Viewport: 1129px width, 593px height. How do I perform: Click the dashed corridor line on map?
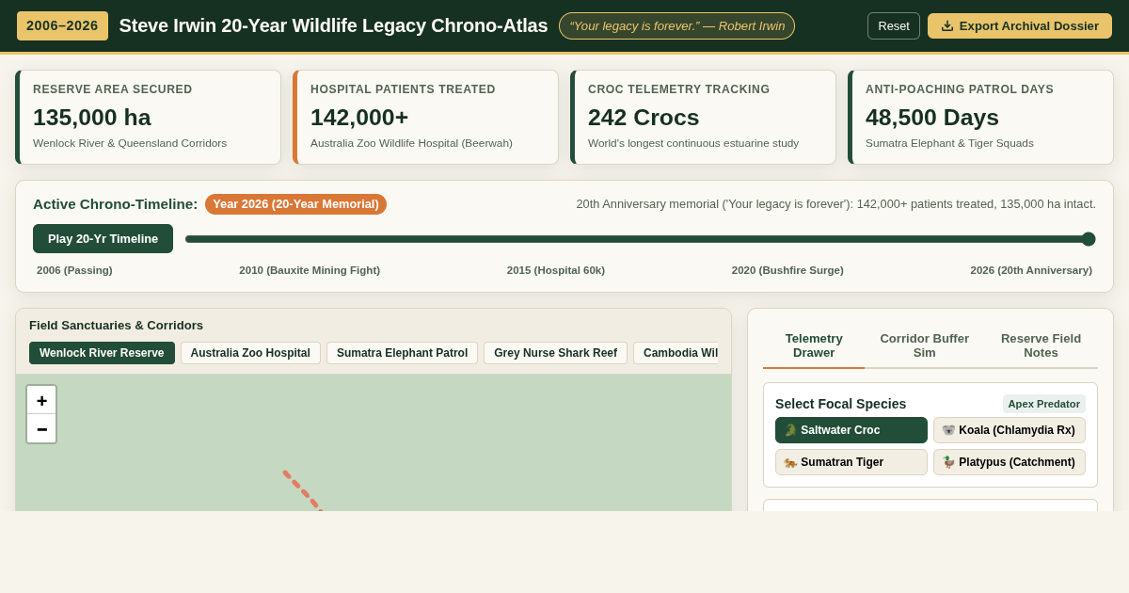point(303,490)
